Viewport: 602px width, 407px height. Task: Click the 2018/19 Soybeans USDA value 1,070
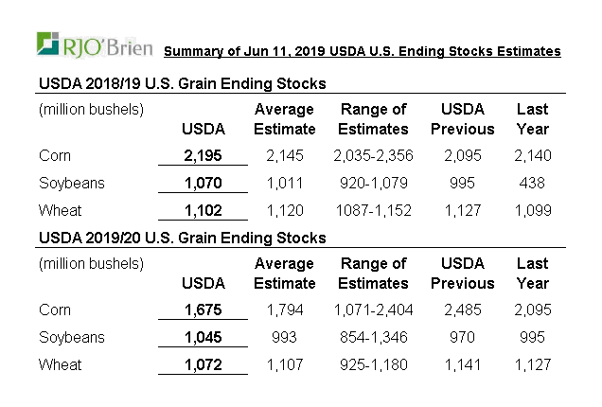[203, 184]
